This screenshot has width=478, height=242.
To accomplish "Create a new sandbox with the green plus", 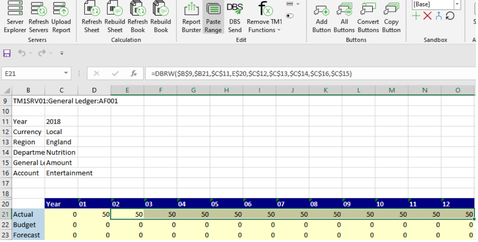I will (416, 16).
